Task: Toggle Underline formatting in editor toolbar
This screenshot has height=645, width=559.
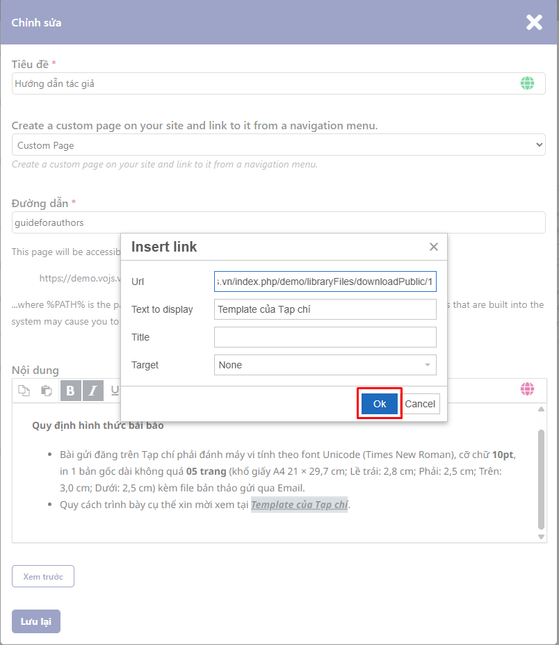Action: click(115, 391)
